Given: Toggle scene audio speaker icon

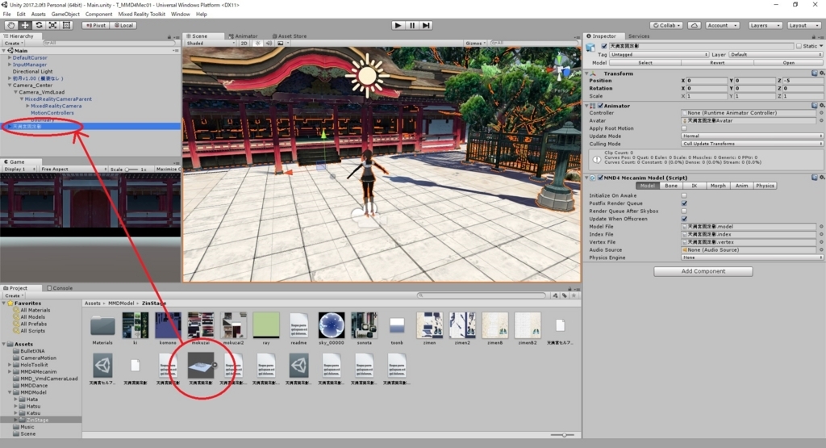Looking at the screenshot, I should click(269, 44).
